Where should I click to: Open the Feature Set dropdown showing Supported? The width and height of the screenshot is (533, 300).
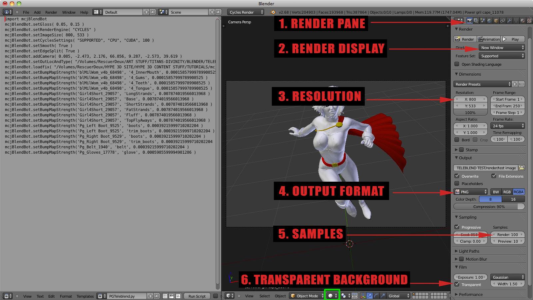502,56
